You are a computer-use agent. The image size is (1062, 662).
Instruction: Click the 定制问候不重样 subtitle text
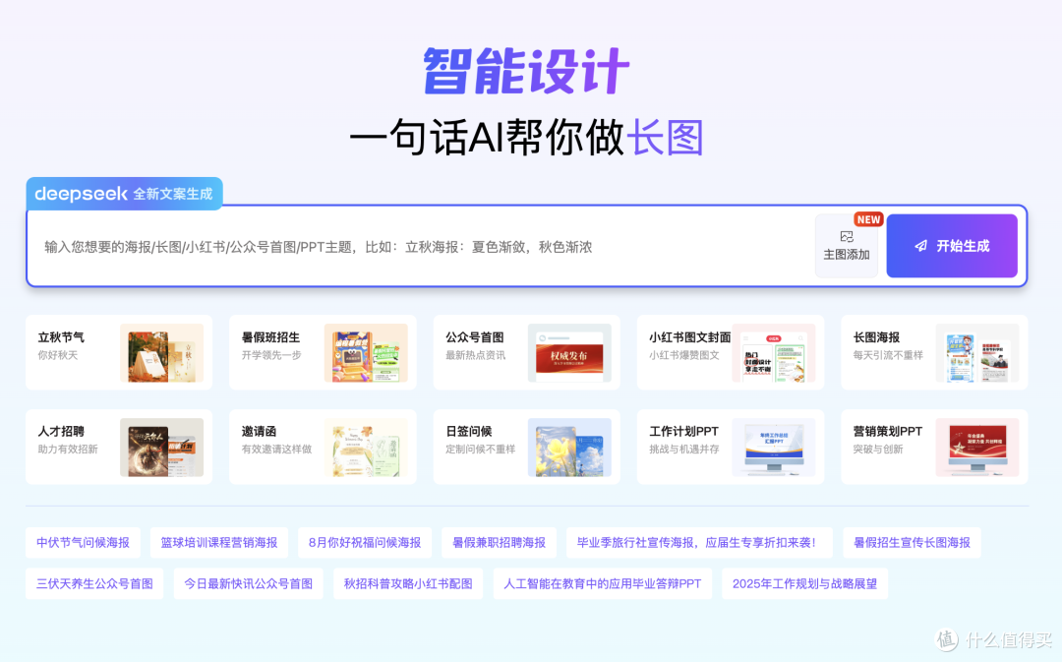pos(481,450)
